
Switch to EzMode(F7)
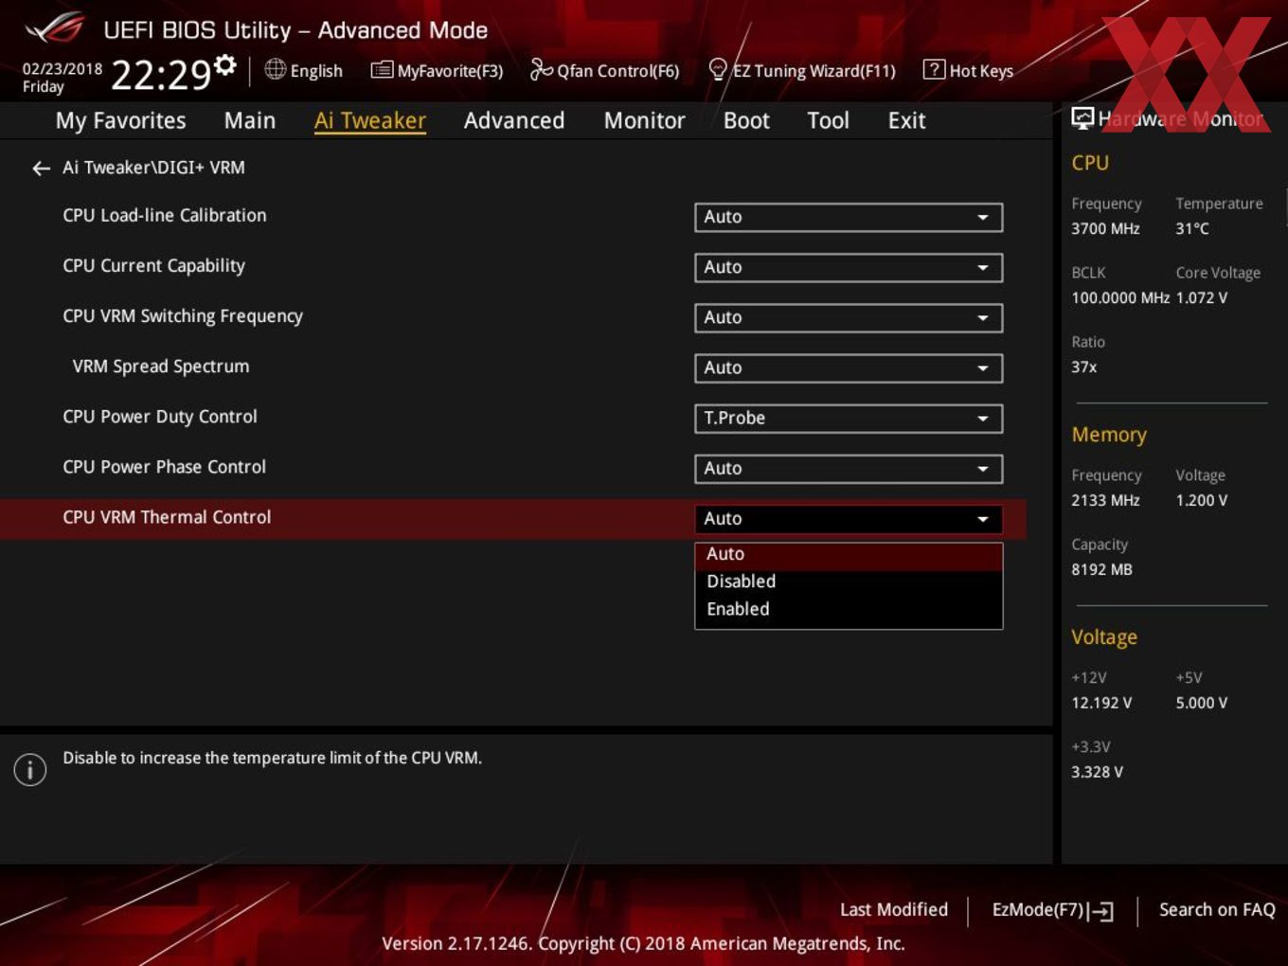coord(1052,910)
